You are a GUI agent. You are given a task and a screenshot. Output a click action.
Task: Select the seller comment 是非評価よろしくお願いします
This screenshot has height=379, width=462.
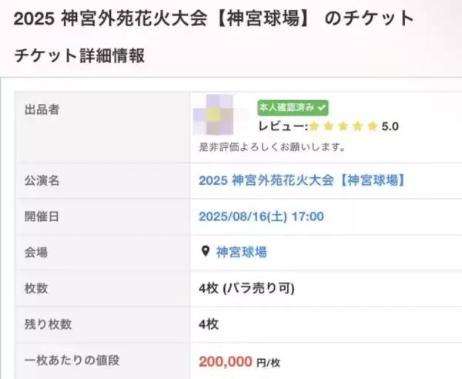click(x=272, y=146)
